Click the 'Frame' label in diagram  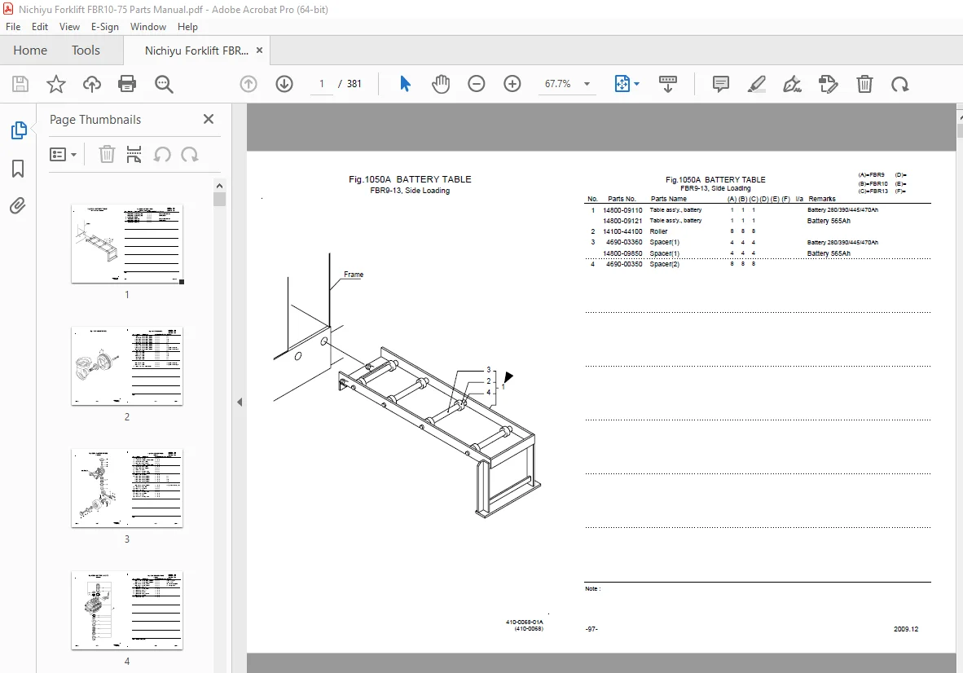tap(353, 275)
